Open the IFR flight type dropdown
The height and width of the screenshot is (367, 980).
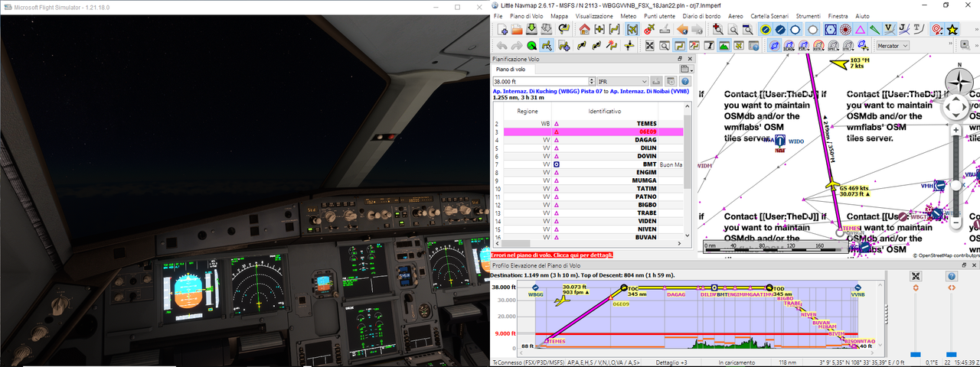pyautogui.click(x=622, y=80)
